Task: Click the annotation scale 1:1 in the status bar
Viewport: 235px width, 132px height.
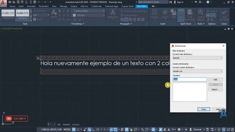Action: click(174, 129)
